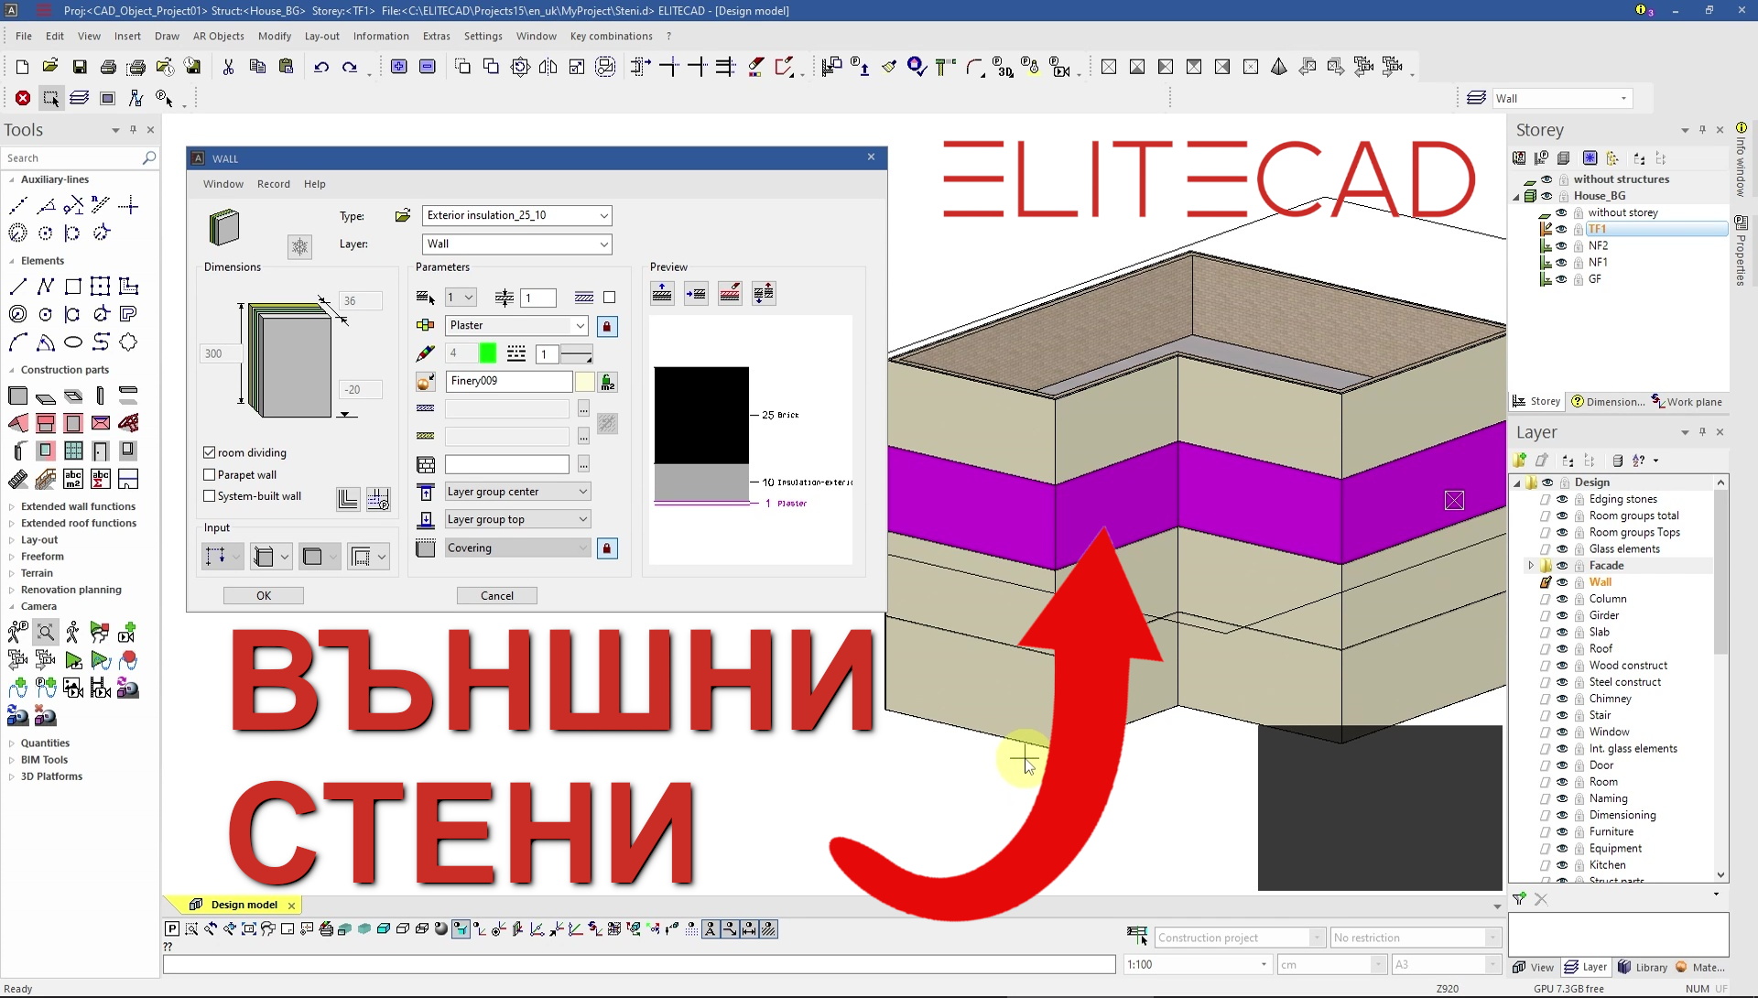Open wall type library folder icon

(402, 216)
